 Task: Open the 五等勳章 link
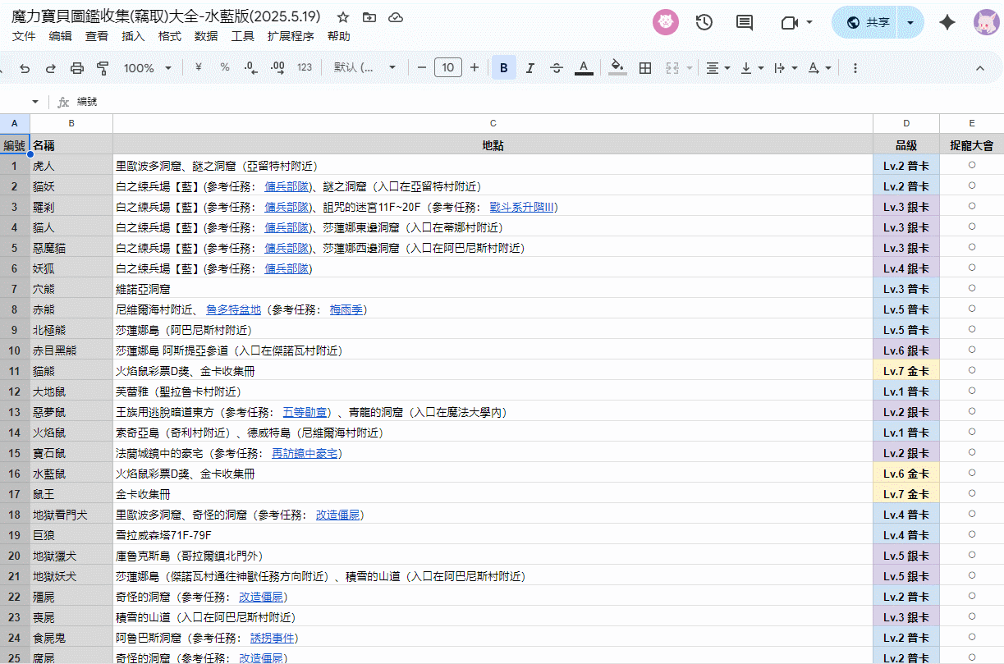[305, 412]
